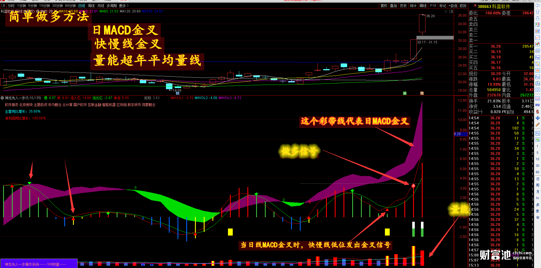Open the RSI indicator sidebar icon

[x=537, y=105]
